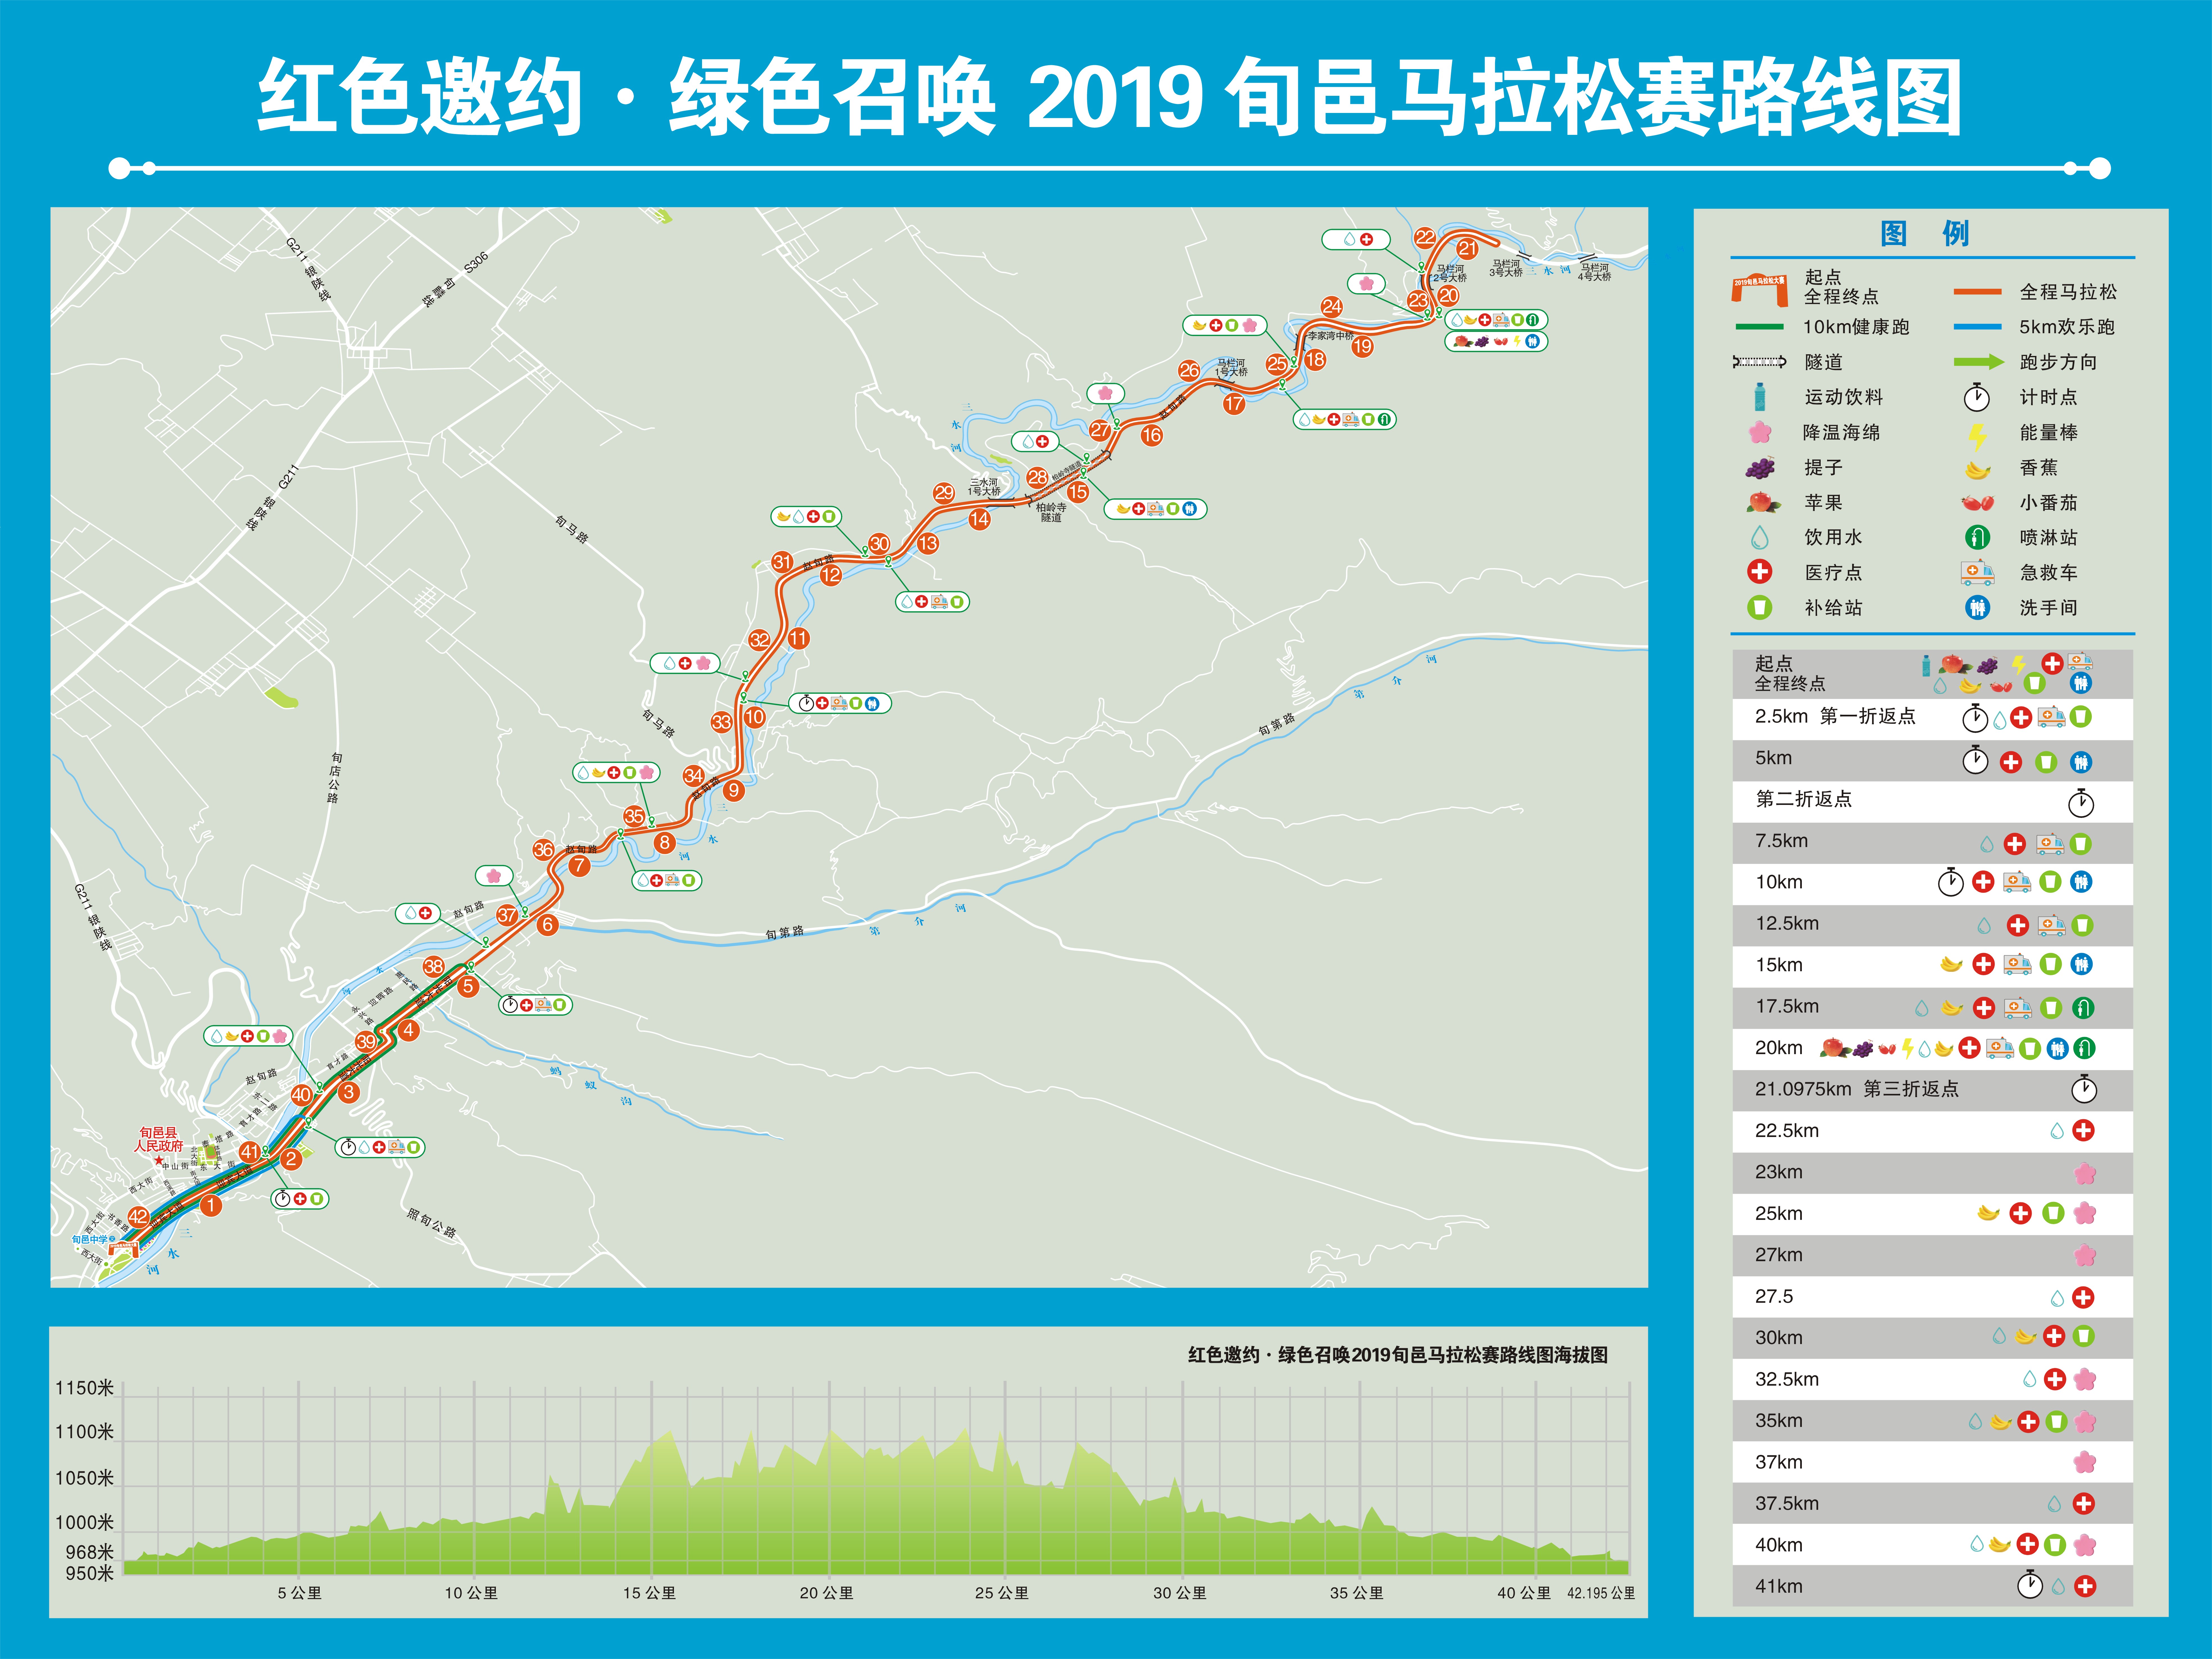This screenshot has height=1659, width=2212.
Task: Select the ambulance icon in the 7.5km row
Action: 2050,844
